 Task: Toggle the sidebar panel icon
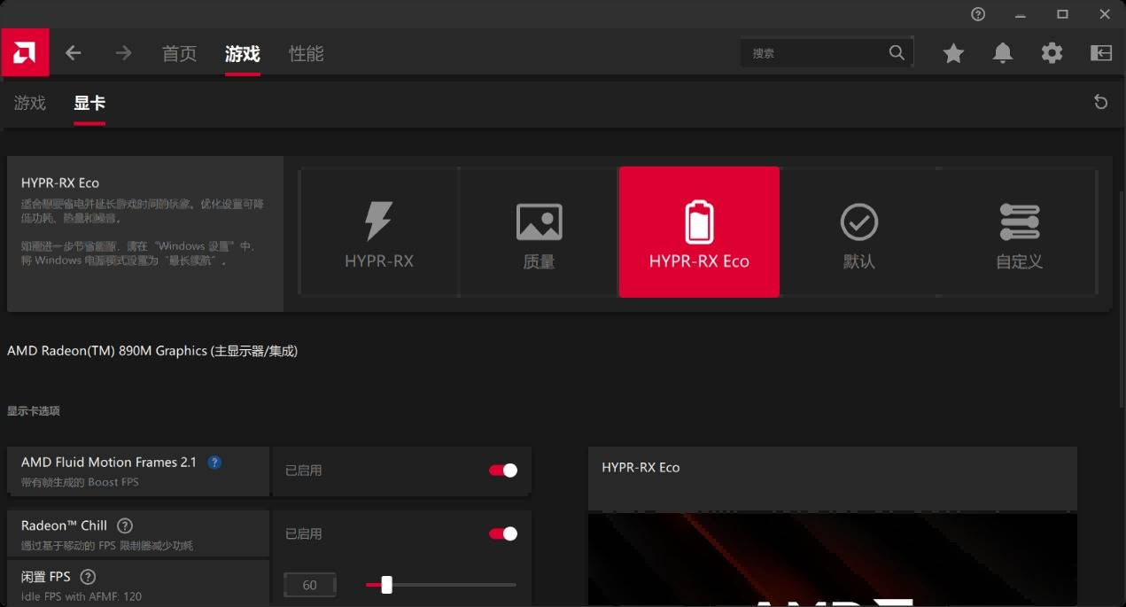[1100, 53]
